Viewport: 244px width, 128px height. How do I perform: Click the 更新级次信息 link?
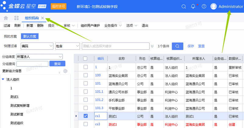point(12,71)
